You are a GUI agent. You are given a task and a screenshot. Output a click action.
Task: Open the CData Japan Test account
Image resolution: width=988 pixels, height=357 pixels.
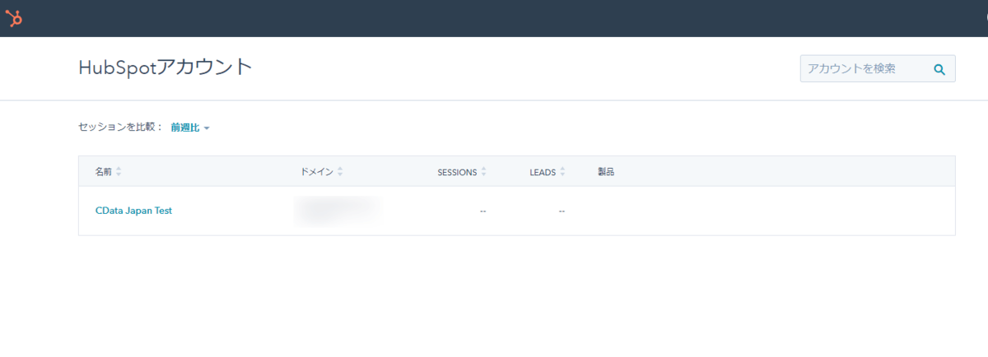tap(133, 211)
